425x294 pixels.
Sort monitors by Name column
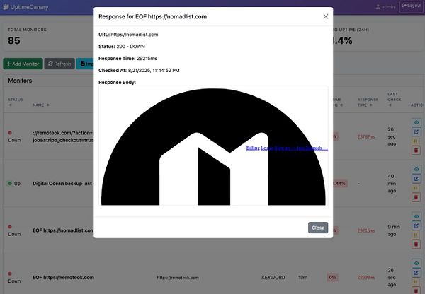click(40, 105)
